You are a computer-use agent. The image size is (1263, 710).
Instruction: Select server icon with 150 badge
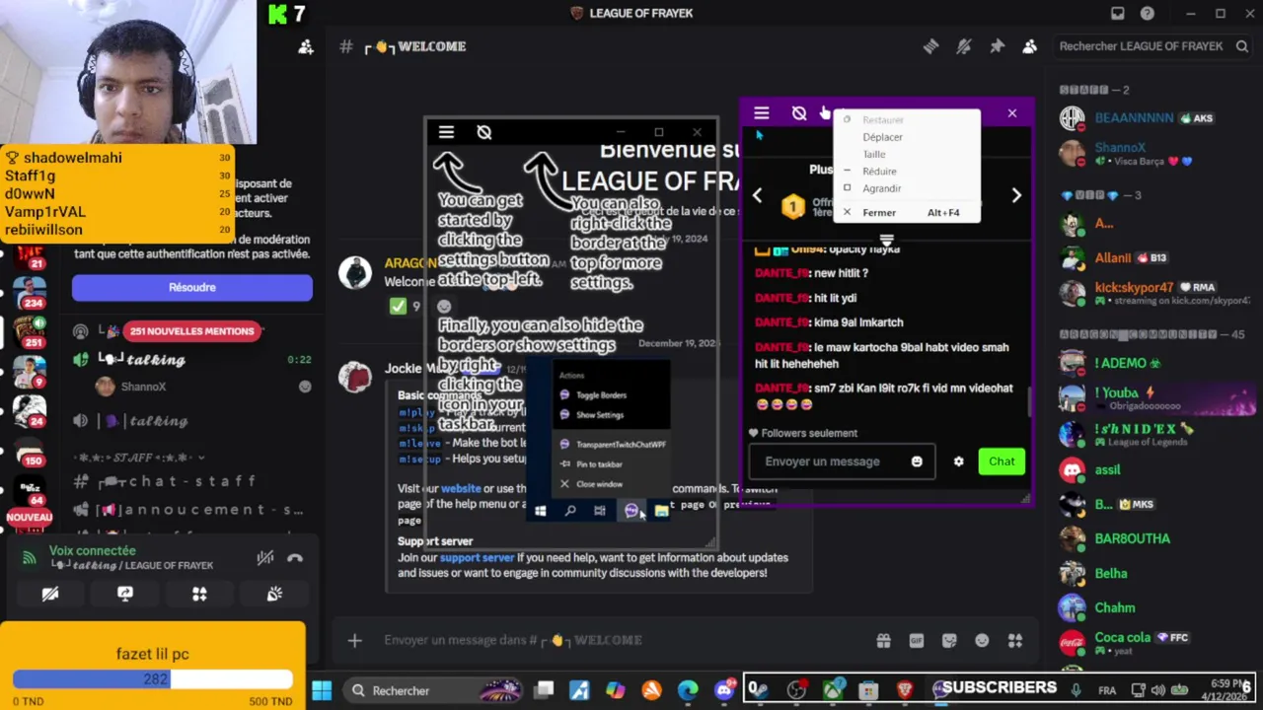30,451
